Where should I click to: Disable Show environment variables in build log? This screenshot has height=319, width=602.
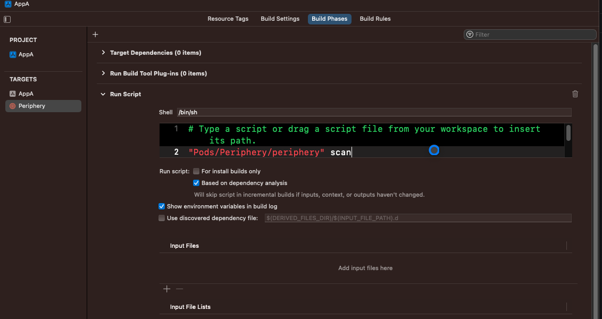pos(162,206)
